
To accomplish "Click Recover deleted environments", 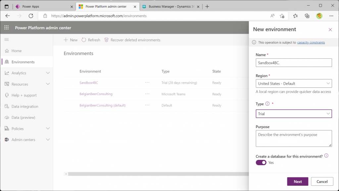I will coord(132,40).
